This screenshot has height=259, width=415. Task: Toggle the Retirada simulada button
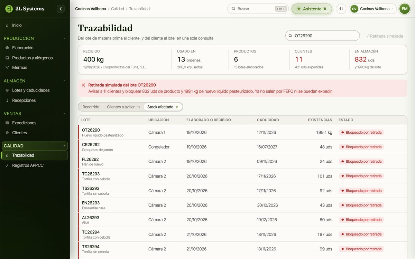(385, 36)
